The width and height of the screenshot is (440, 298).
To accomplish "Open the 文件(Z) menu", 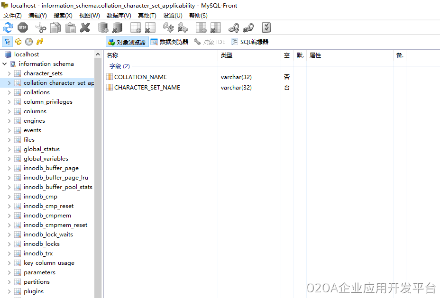I will pos(12,16).
